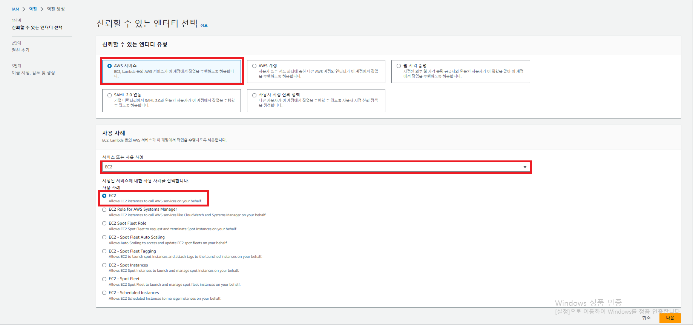
Task: Go to step 1 신뢰할 수 있는 엔터티 선택
Action: point(37,28)
